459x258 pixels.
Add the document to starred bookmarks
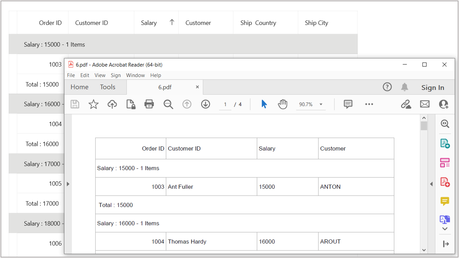tap(94, 104)
